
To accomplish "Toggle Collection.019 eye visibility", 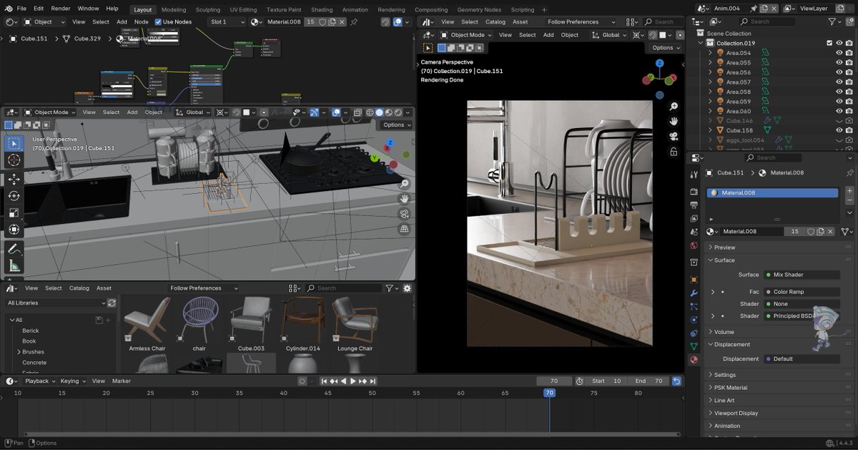I will click(x=839, y=43).
